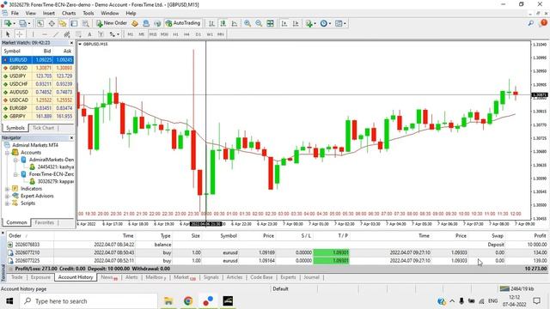Select the Crosshair tool
The image size is (550, 309).
[20, 34]
